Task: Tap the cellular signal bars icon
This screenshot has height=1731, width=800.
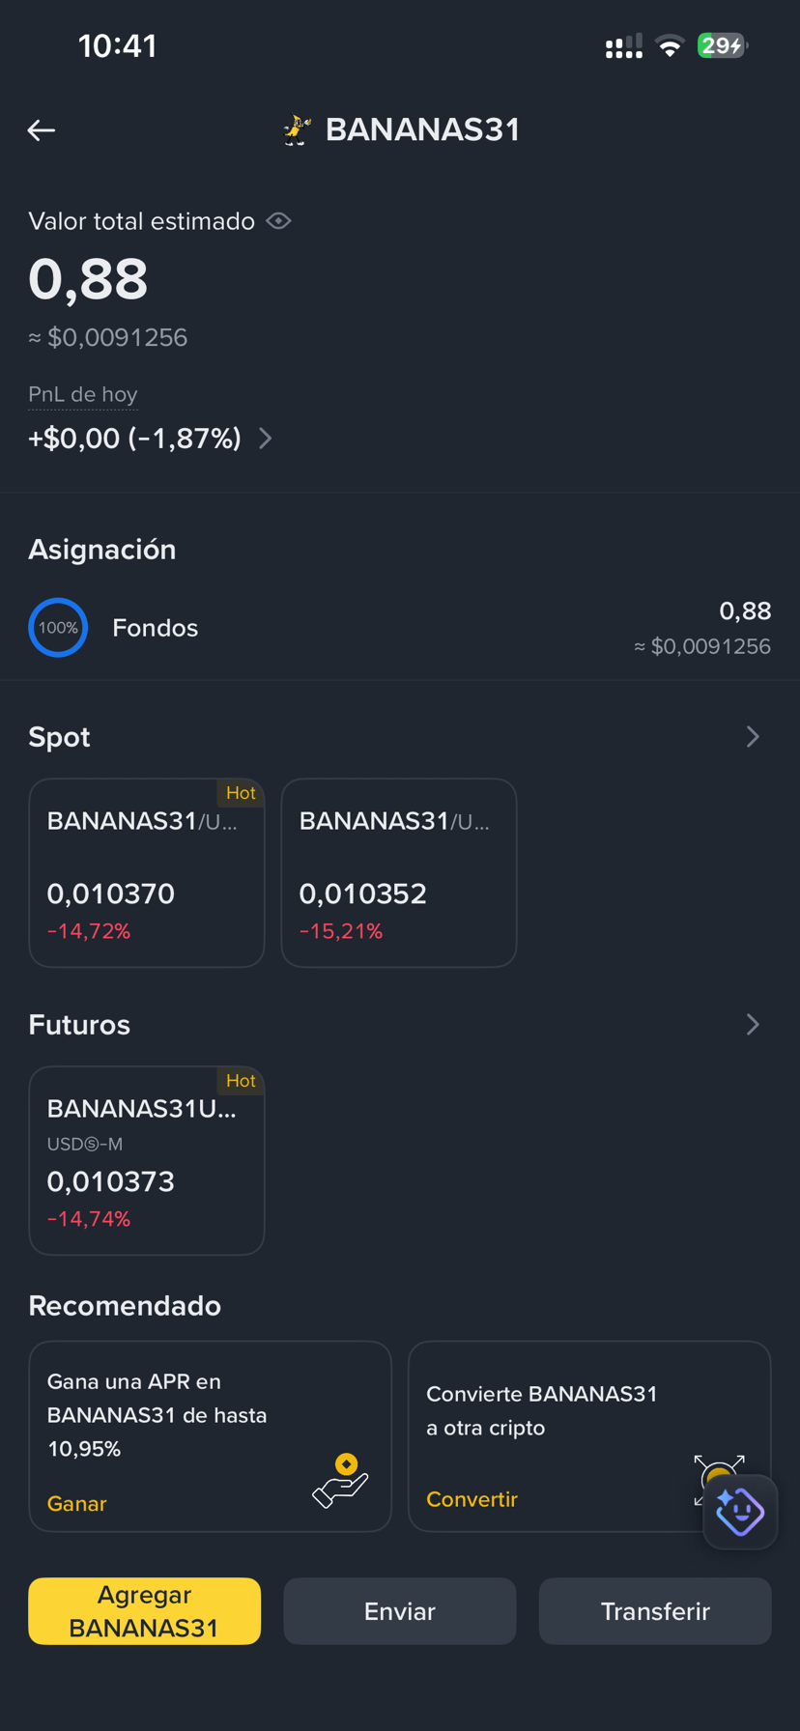Action: [x=623, y=45]
